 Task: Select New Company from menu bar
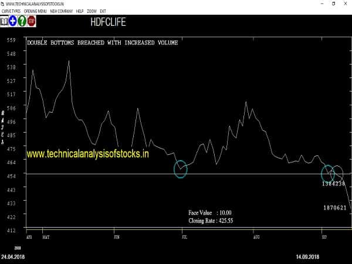pos(62,11)
